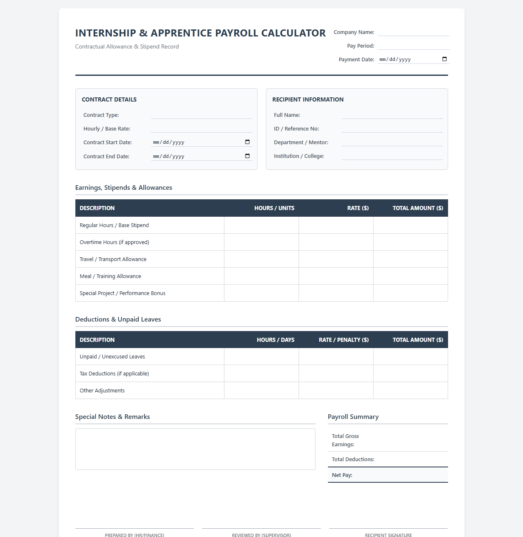
Task: Focus the Contract End Date field
Action: [202, 156]
